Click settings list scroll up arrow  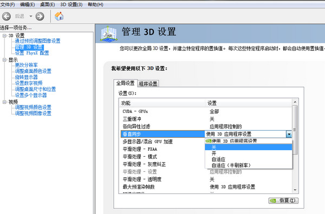click(295, 102)
